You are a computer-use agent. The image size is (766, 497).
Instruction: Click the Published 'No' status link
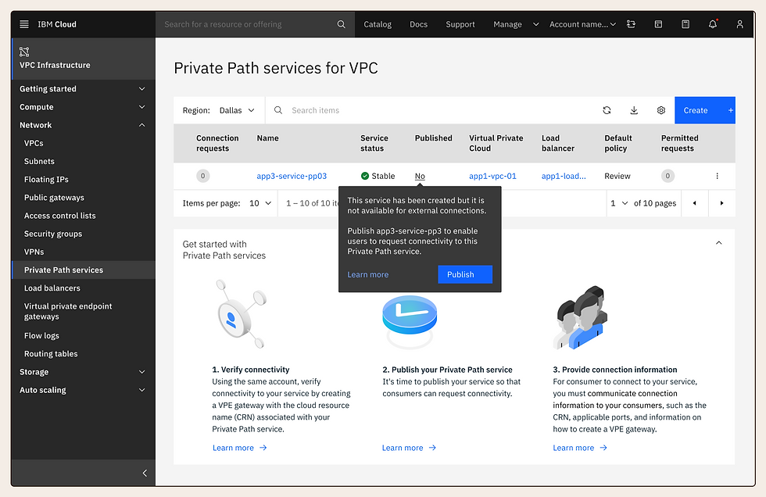pos(420,177)
